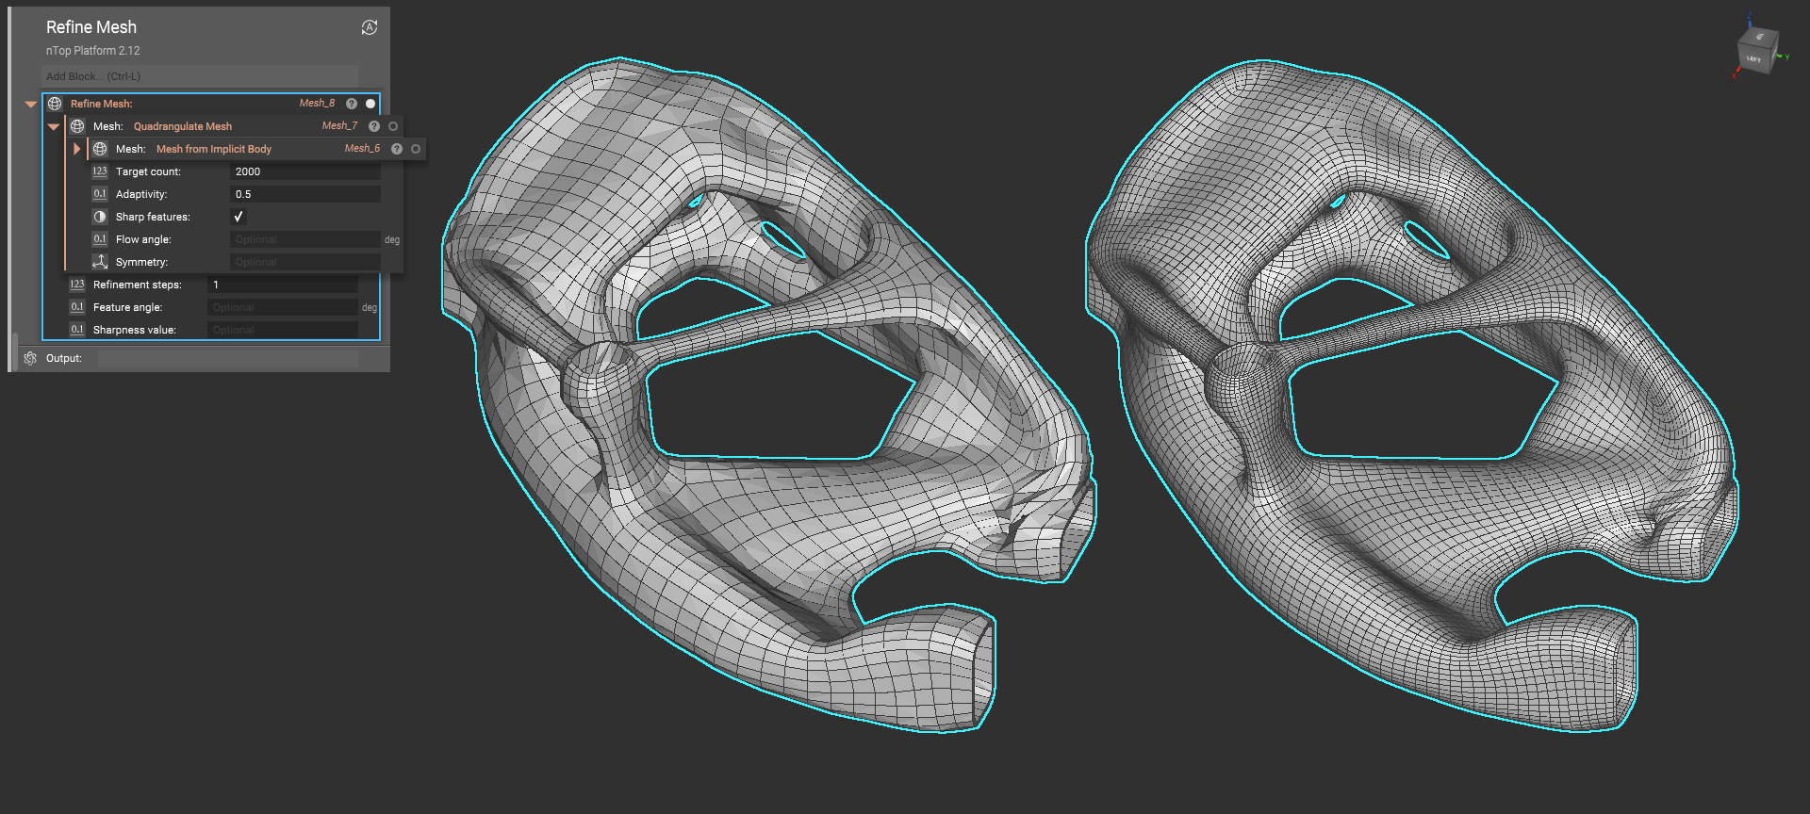This screenshot has height=814, width=1810.
Task: Click the scalar type icon for Adaptivity
Action: (x=100, y=194)
